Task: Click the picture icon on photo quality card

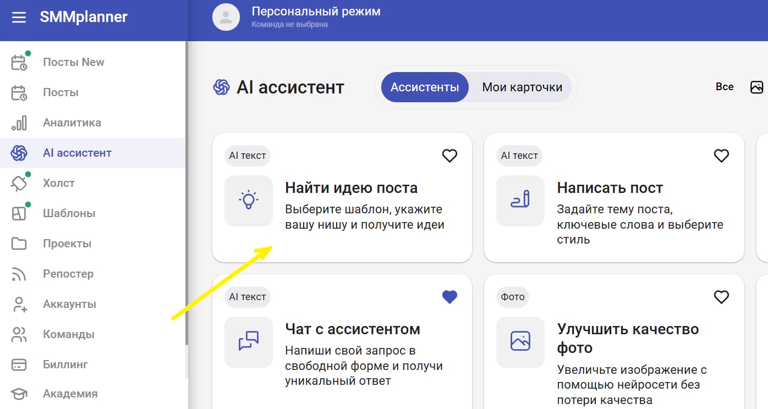Action: pos(520,342)
